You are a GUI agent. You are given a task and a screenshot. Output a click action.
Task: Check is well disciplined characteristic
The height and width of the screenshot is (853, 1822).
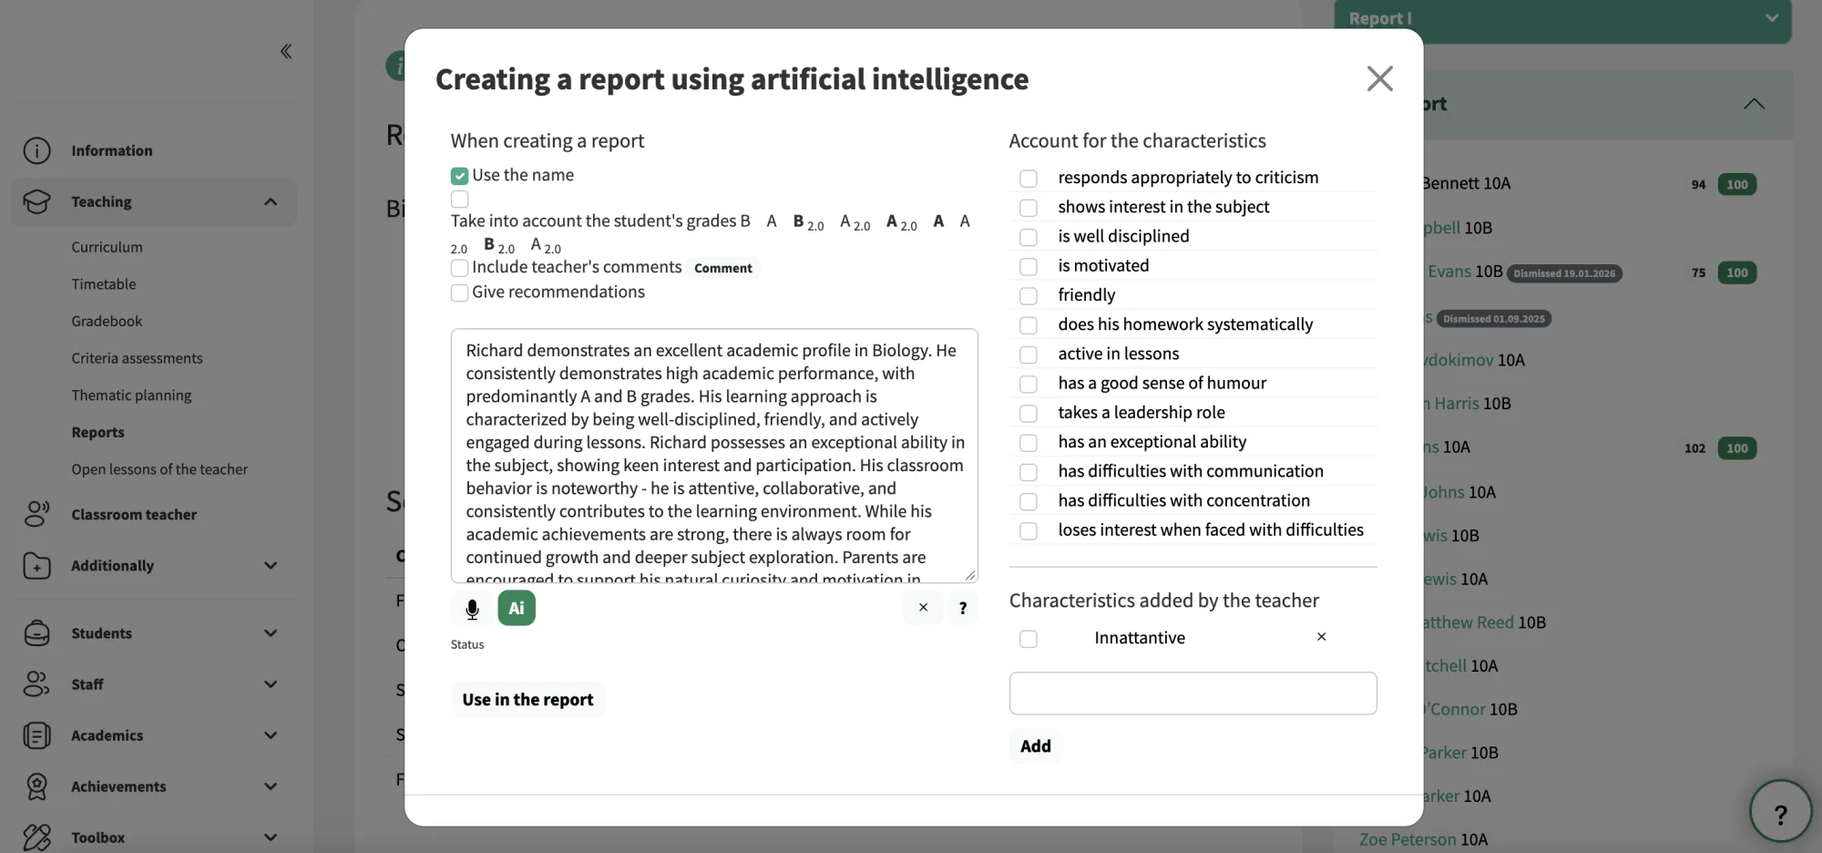tap(1029, 237)
